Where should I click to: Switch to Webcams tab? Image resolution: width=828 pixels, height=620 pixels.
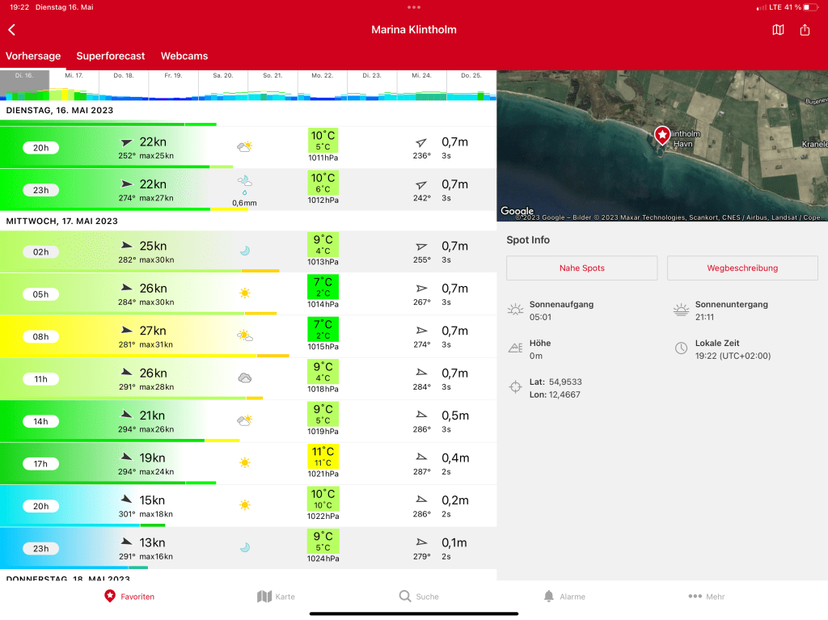point(184,56)
